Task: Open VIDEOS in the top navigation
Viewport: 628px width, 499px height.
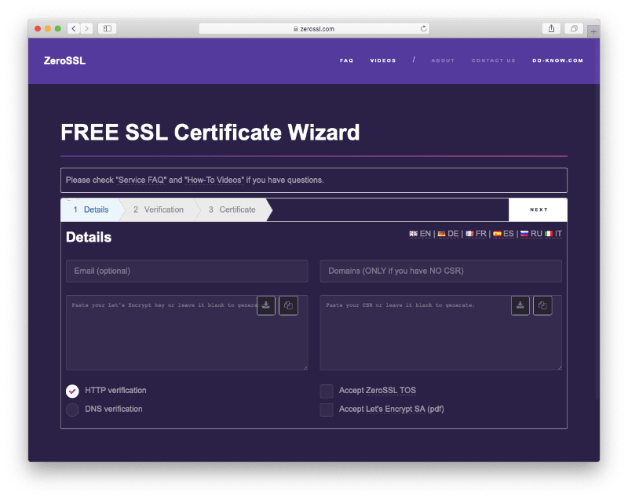Action: pos(383,60)
